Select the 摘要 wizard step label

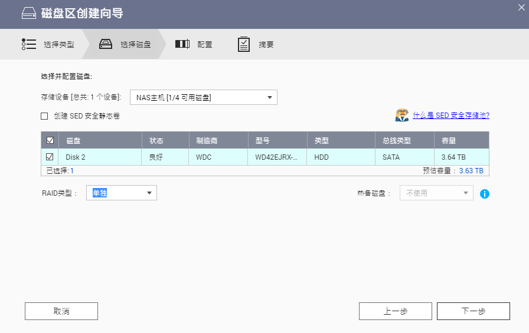(266, 44)
